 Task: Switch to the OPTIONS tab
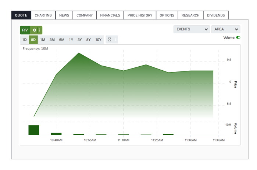click(167, 15)
